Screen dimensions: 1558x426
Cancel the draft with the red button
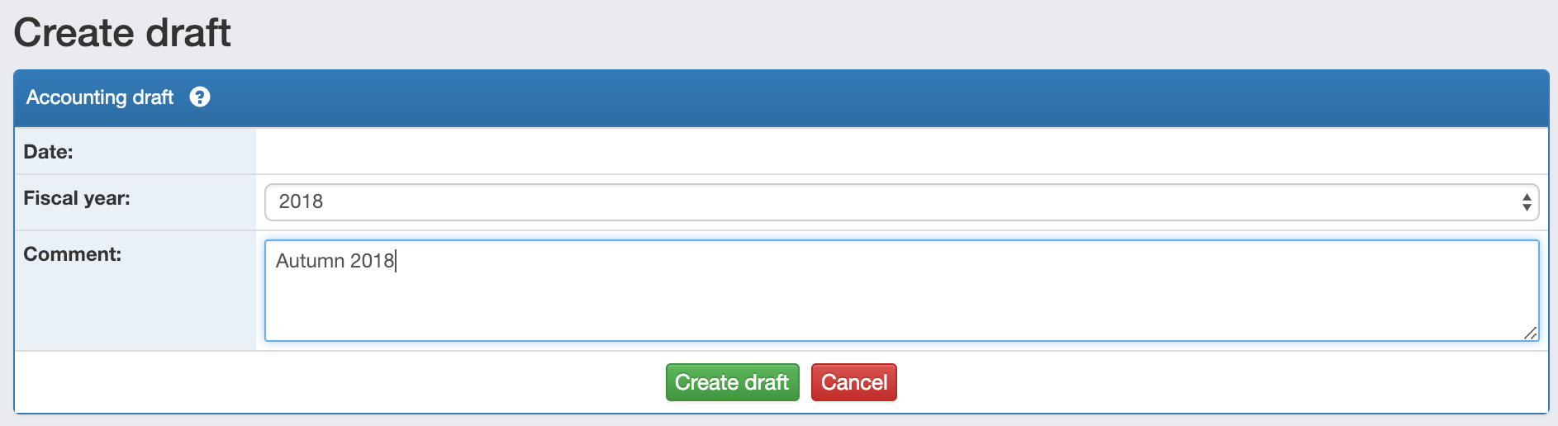tap(853, 382)
